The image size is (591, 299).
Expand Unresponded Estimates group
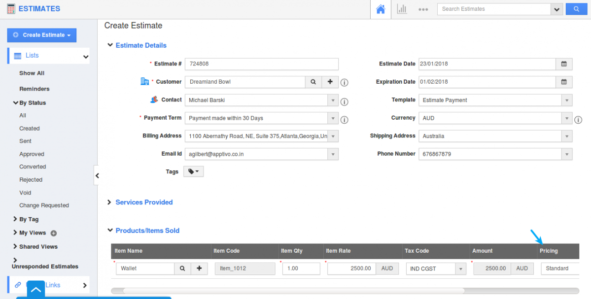(15, 260)
